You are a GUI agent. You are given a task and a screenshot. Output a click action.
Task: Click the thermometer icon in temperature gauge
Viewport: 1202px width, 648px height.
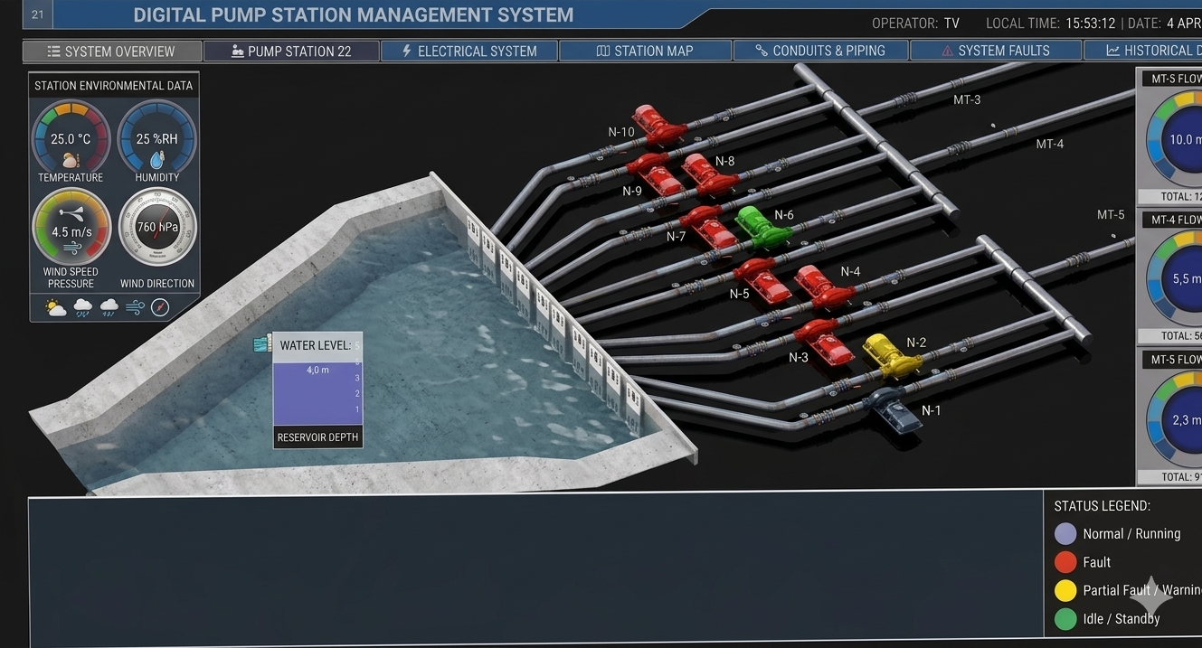point(71,160)
